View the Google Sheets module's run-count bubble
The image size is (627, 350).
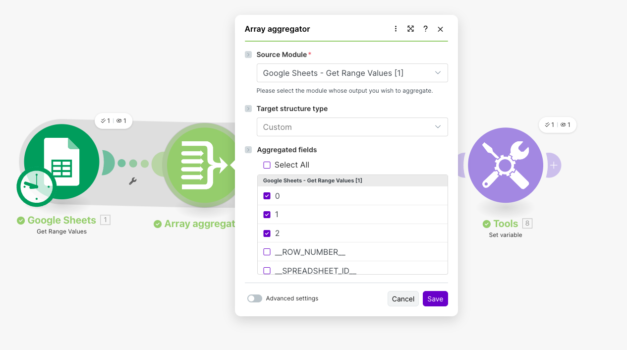point(114,120)
